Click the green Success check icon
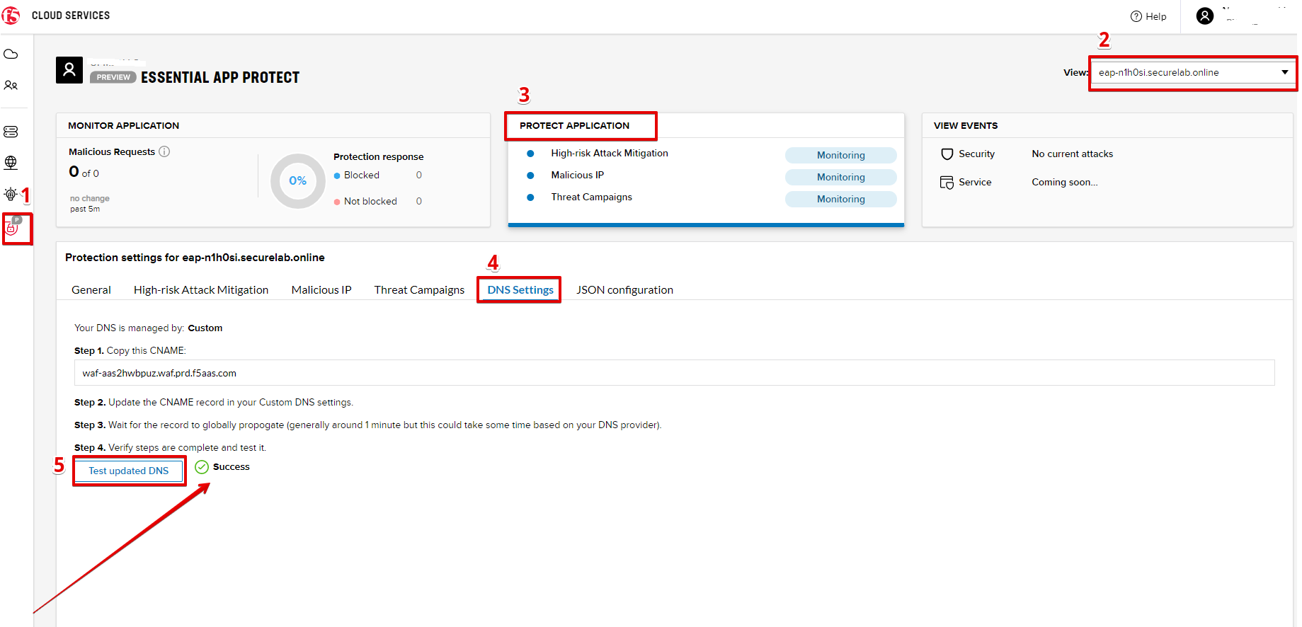This screenshot has height=627, width=1302. (202, 467)
